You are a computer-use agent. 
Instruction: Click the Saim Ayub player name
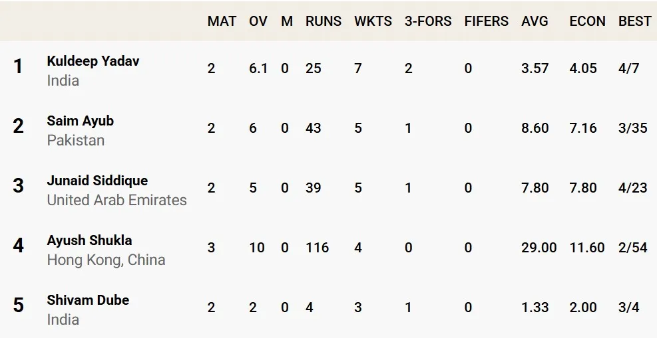(x=80, y=121)
